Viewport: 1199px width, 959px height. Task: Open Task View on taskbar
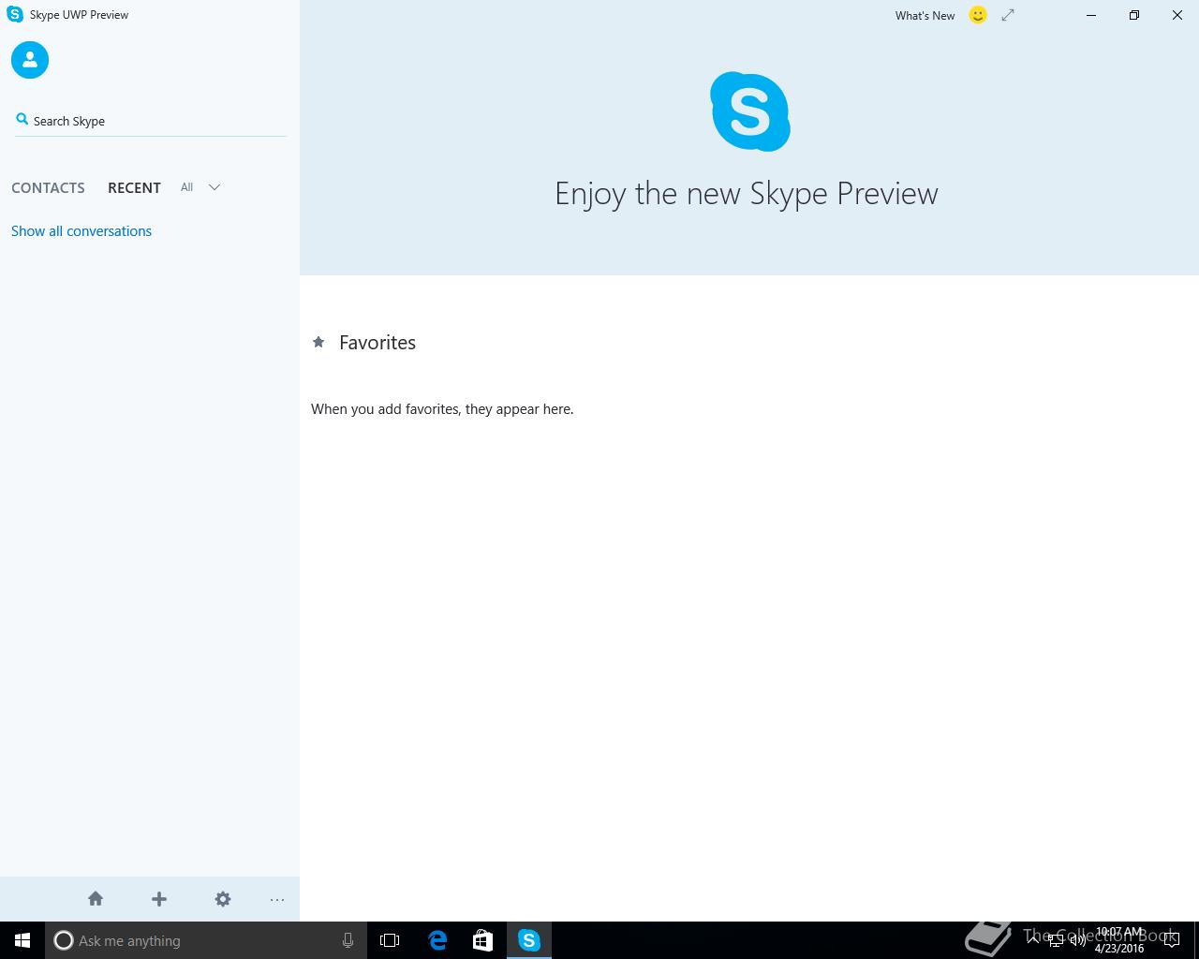point(390,940)
